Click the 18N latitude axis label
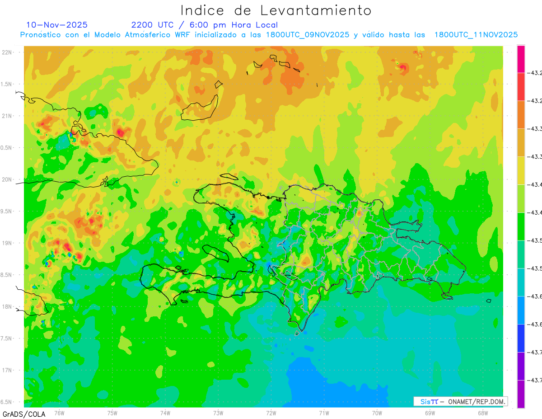Viewport: 542px width, 419px height. [7, 306]
